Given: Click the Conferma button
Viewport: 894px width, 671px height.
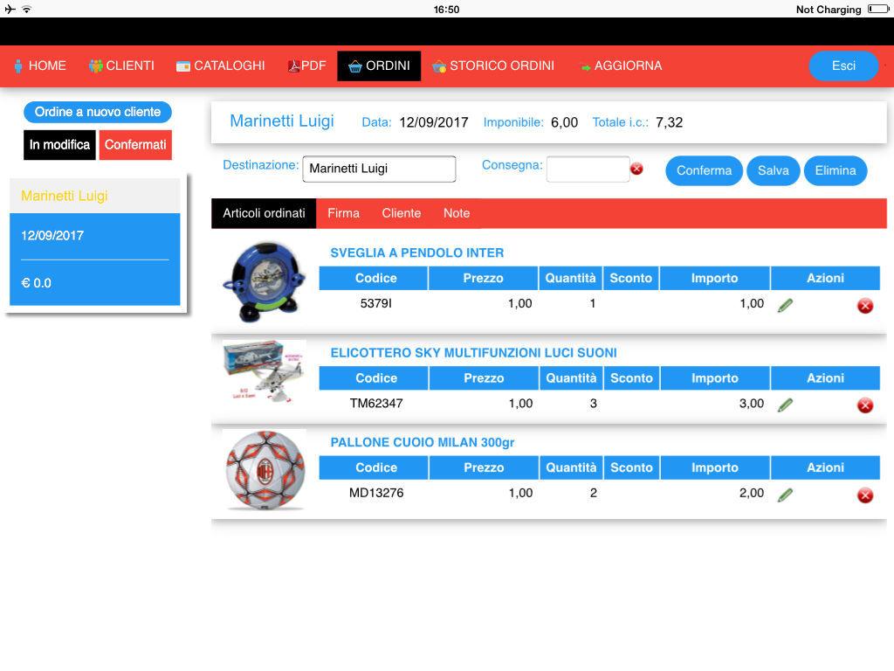Looking at the screenshot, I should click(x=705, y=170).
